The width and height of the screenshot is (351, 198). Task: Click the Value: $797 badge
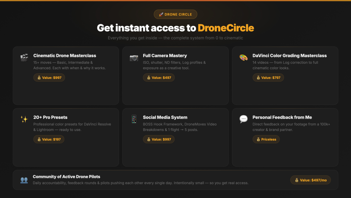(268, 78)
